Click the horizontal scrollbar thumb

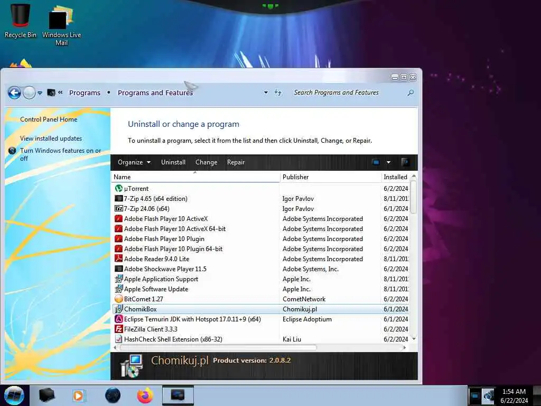[218, 348]
